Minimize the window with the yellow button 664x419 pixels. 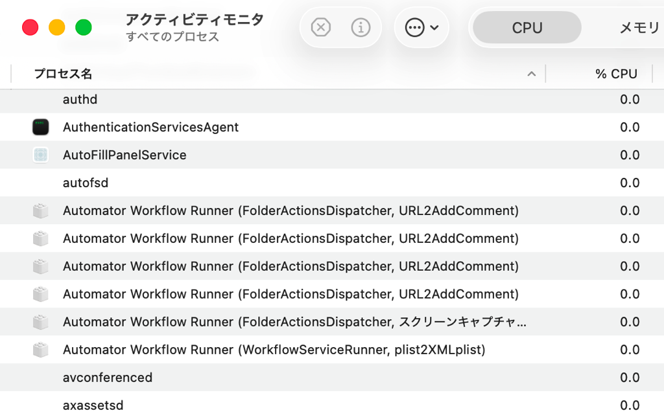pyautogui.click(x=57, y=28)
